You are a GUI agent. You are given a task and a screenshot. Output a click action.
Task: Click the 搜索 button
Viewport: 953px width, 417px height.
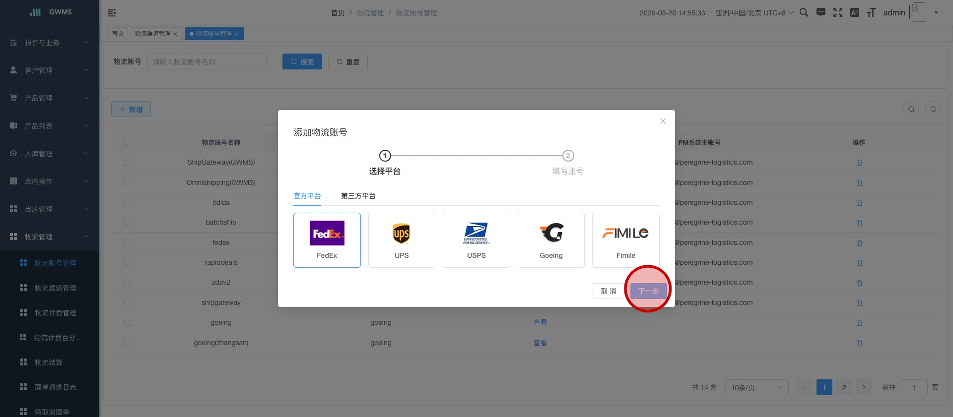point(302,61)
